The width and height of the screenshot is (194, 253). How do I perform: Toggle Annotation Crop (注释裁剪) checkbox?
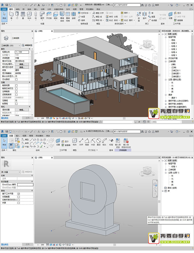click(16, 92)
